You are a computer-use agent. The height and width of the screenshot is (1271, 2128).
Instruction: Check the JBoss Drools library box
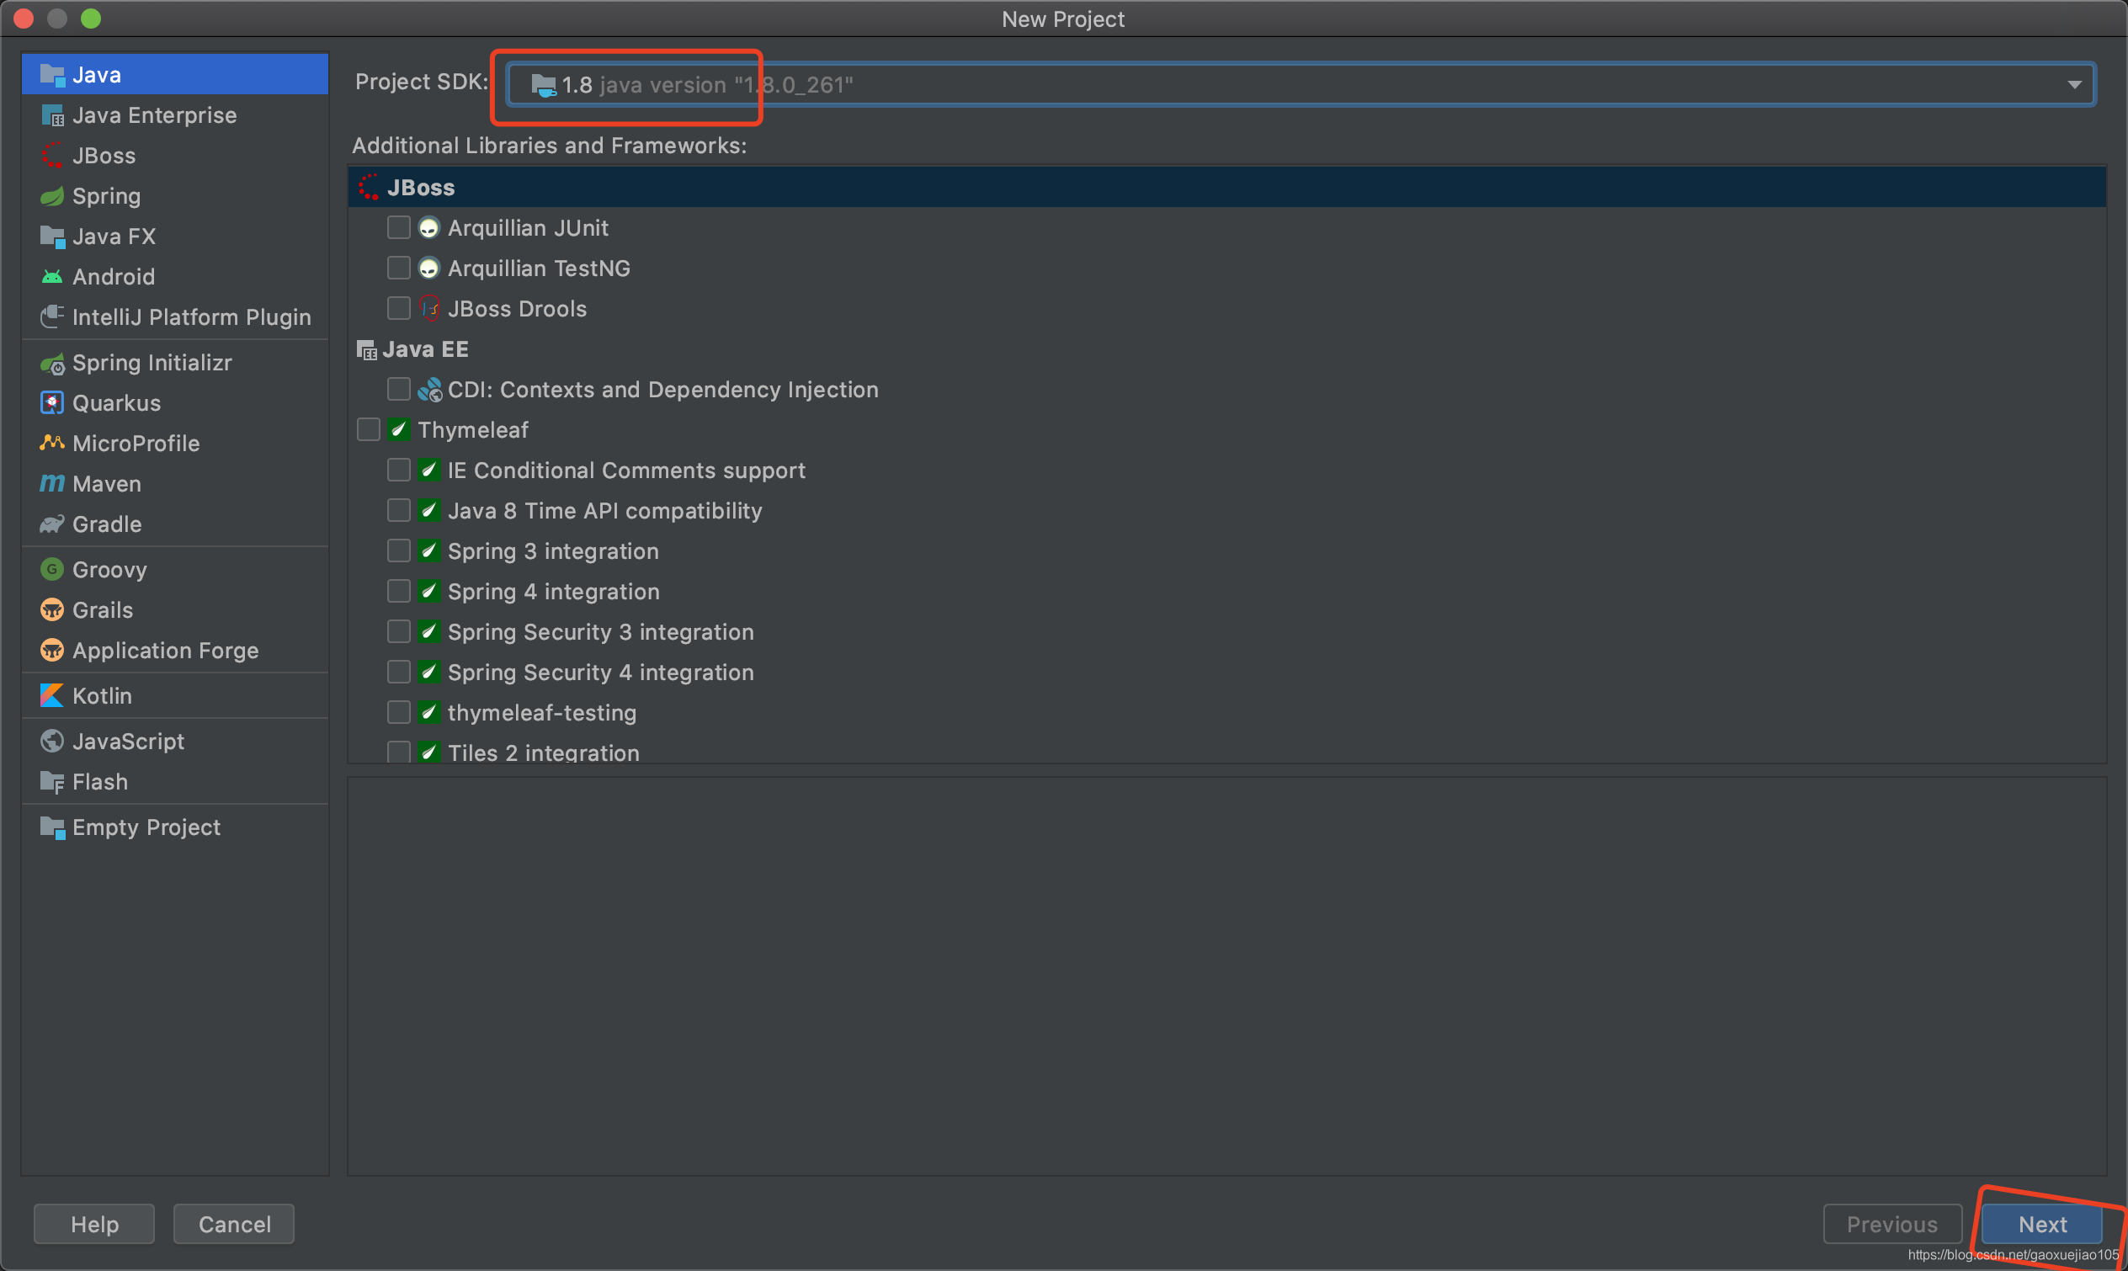[x=398, y=308]
